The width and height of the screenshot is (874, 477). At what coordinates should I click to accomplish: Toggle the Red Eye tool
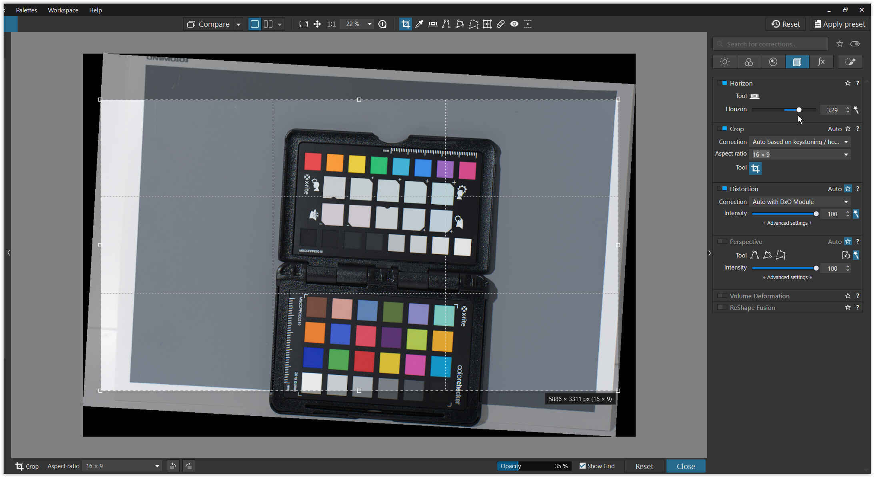(x=514, y=24)
